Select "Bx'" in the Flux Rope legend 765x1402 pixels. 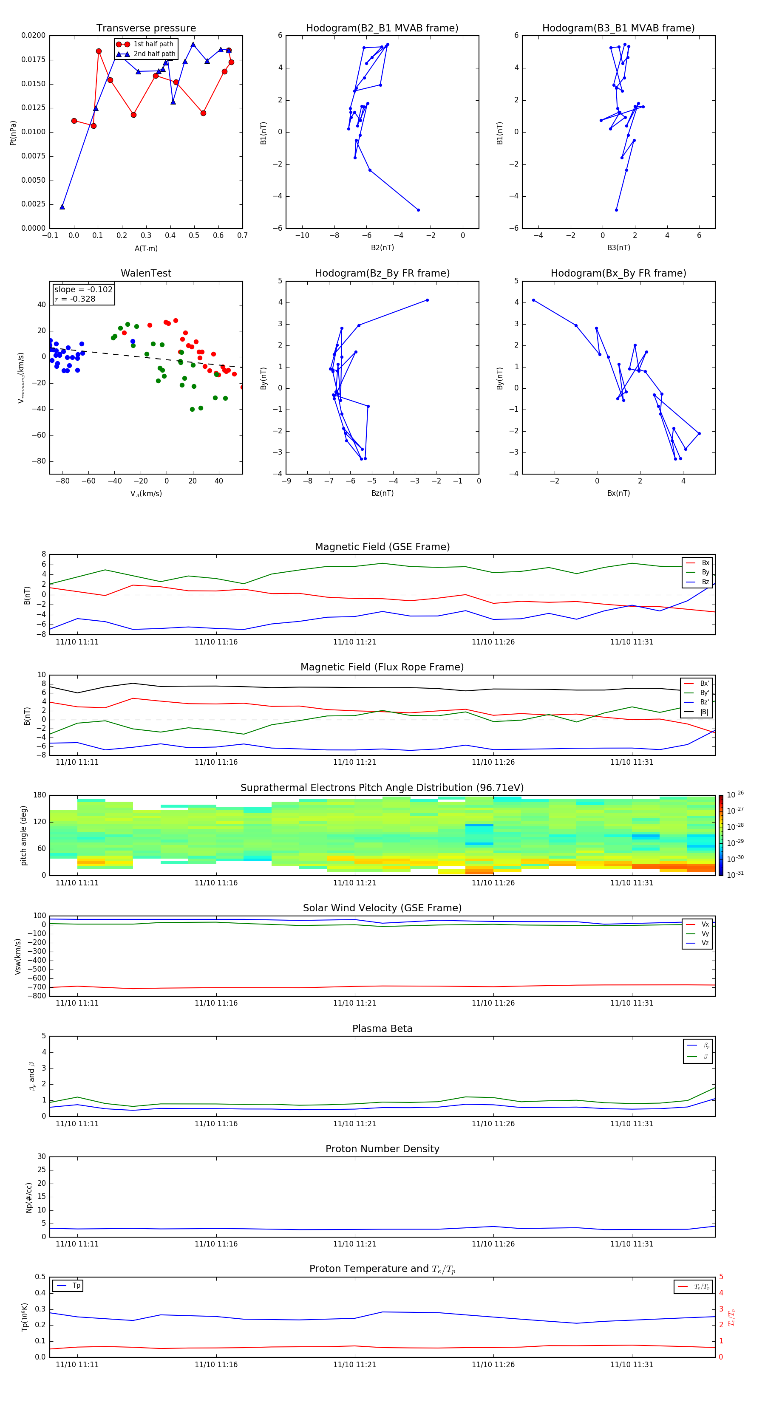(x=697, y=684)
